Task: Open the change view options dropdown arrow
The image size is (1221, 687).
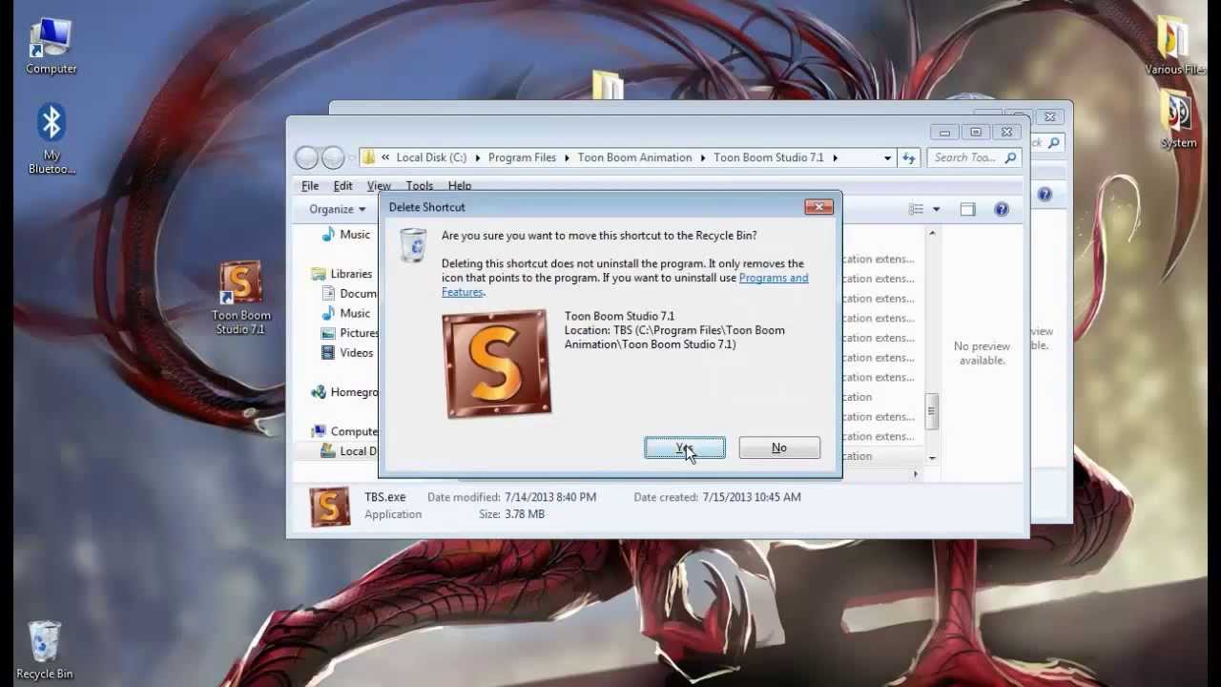Action: 936,209
